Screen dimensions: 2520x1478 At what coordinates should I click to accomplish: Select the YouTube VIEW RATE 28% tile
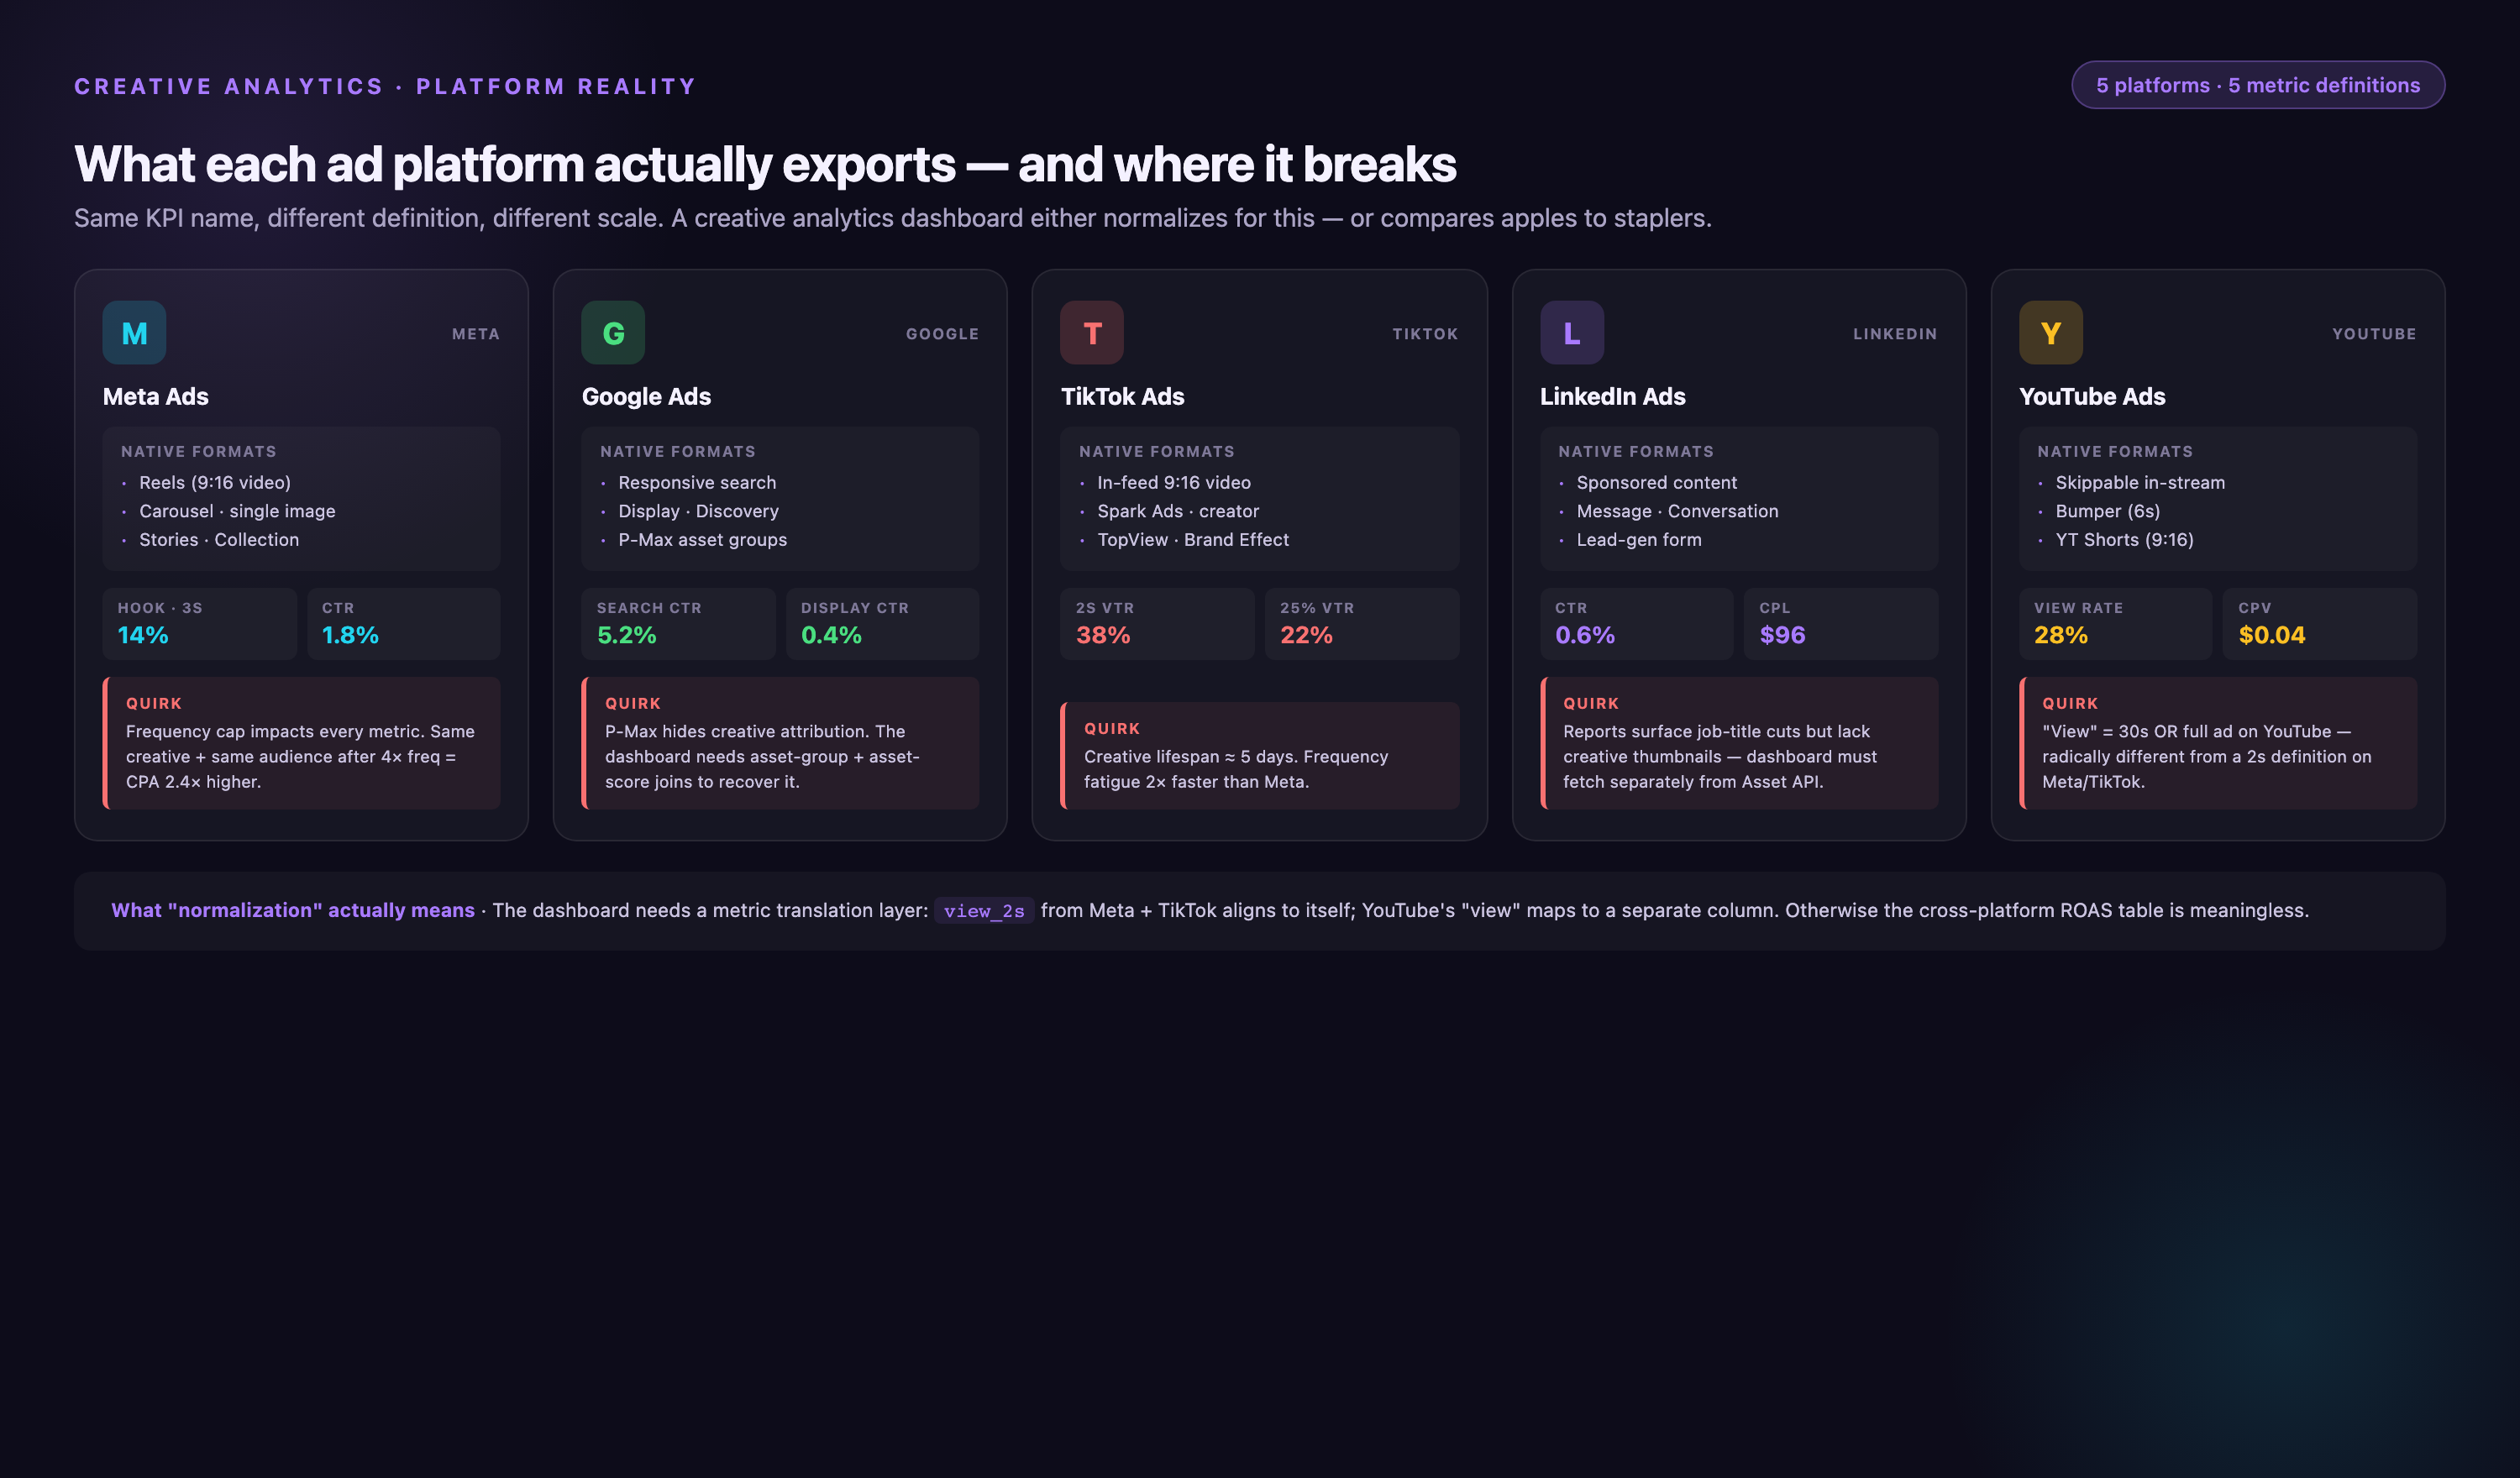2115,623
